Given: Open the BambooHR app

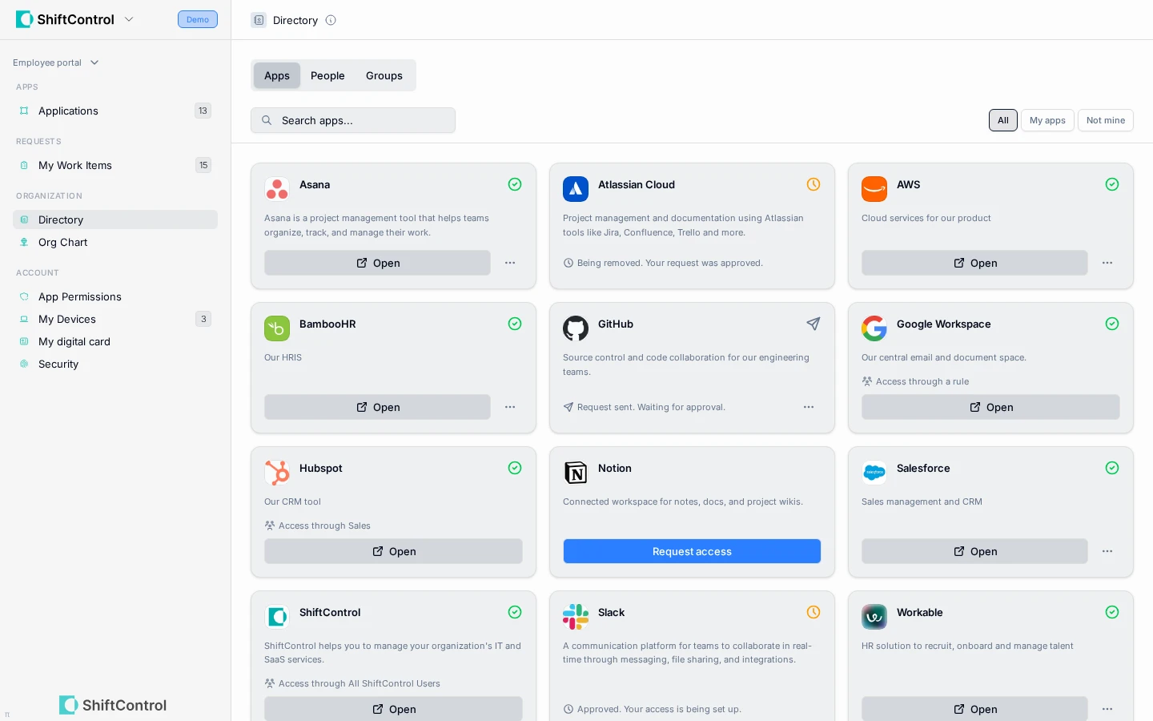Looking at the screenshot, I should [x=377, y=407].
